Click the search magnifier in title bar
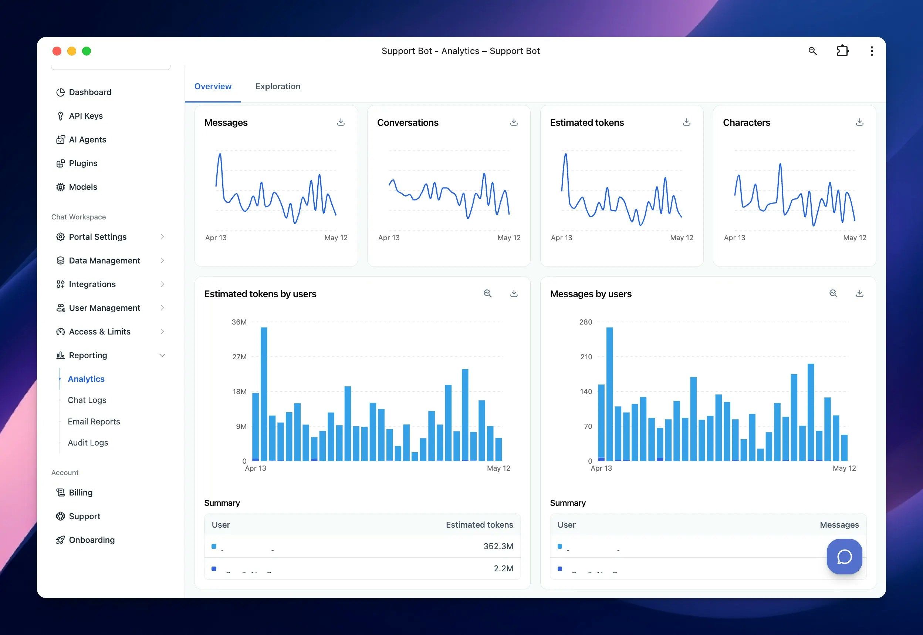 click(812, 51)
